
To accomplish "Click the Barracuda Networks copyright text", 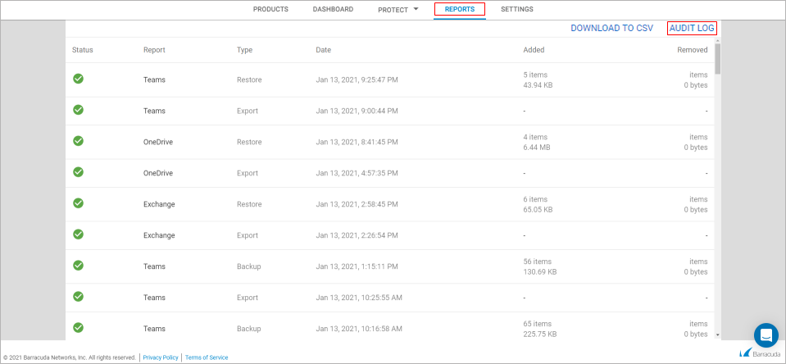I will 69,357.
